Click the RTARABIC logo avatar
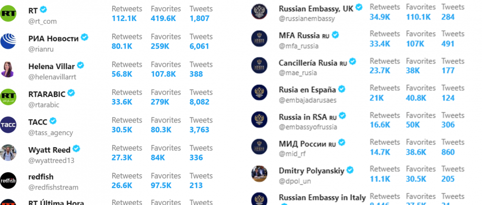Image resolution: width=482 pixels, height=205 pixels. tap(8, 97)
